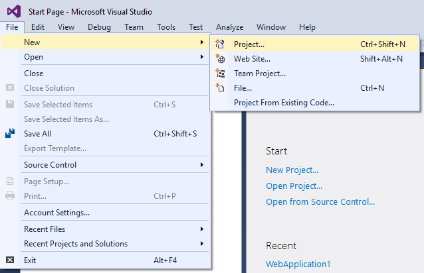Click the Print printer icon
Image resolution: width=424 pixels, height=273 pixels.
10,195
